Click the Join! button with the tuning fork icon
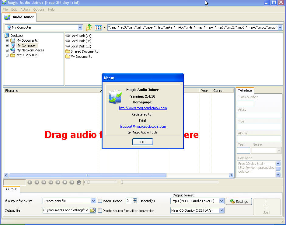 tap(267, 207)
